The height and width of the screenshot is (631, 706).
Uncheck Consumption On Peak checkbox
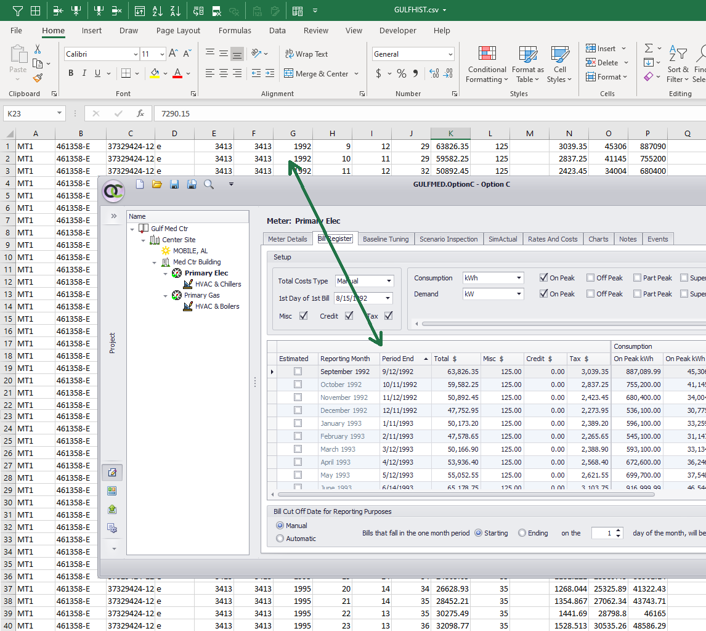(x=543, y=277)
